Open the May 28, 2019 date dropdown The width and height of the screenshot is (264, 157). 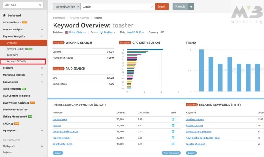pyautogui.click(x=135, y=32)
